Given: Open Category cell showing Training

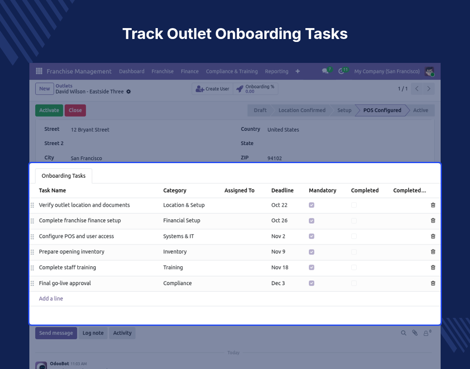Looking at the screenshot, I should (173, 268).
